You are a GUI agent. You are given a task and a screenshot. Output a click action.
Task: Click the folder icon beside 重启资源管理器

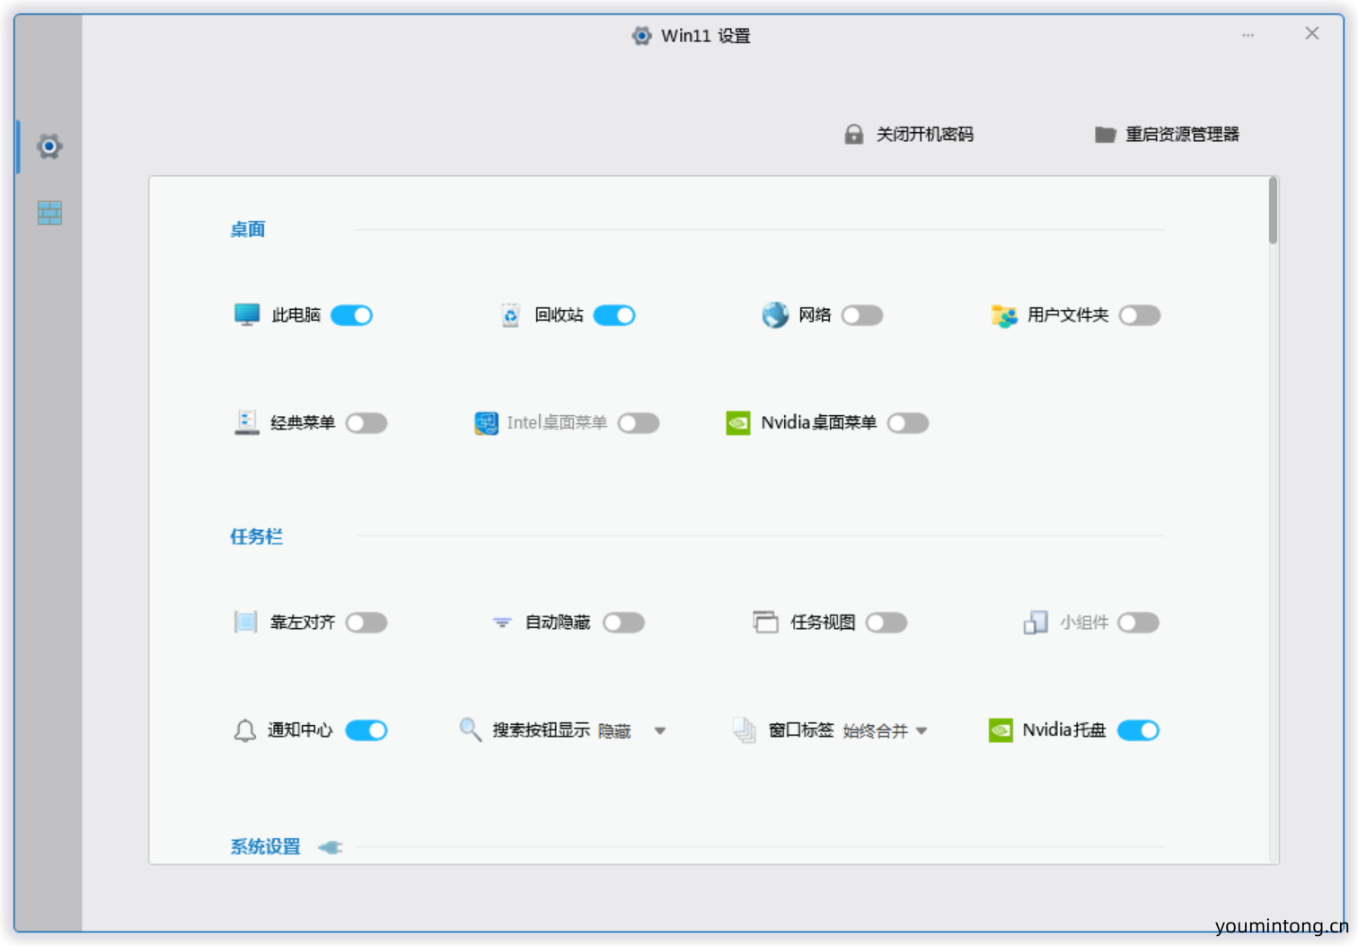click(x=1105, y=134)
